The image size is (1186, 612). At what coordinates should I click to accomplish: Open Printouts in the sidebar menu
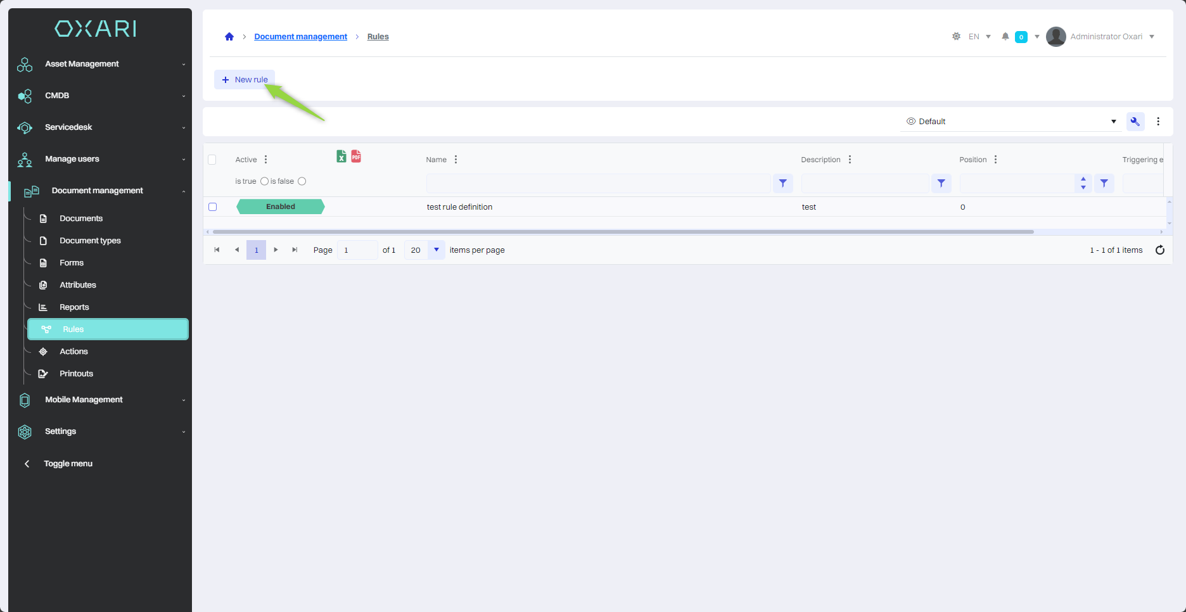pyautogui.click(x=76, y=374)
